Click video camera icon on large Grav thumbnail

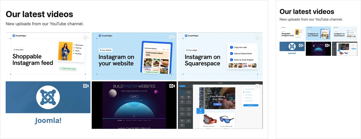(x=172, y=86)
